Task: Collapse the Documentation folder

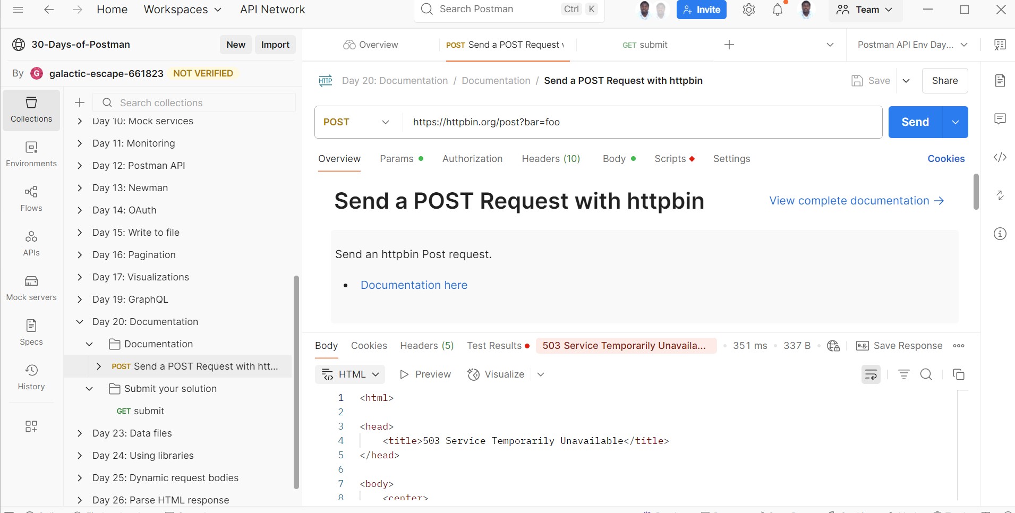Action: coord(89,344)
